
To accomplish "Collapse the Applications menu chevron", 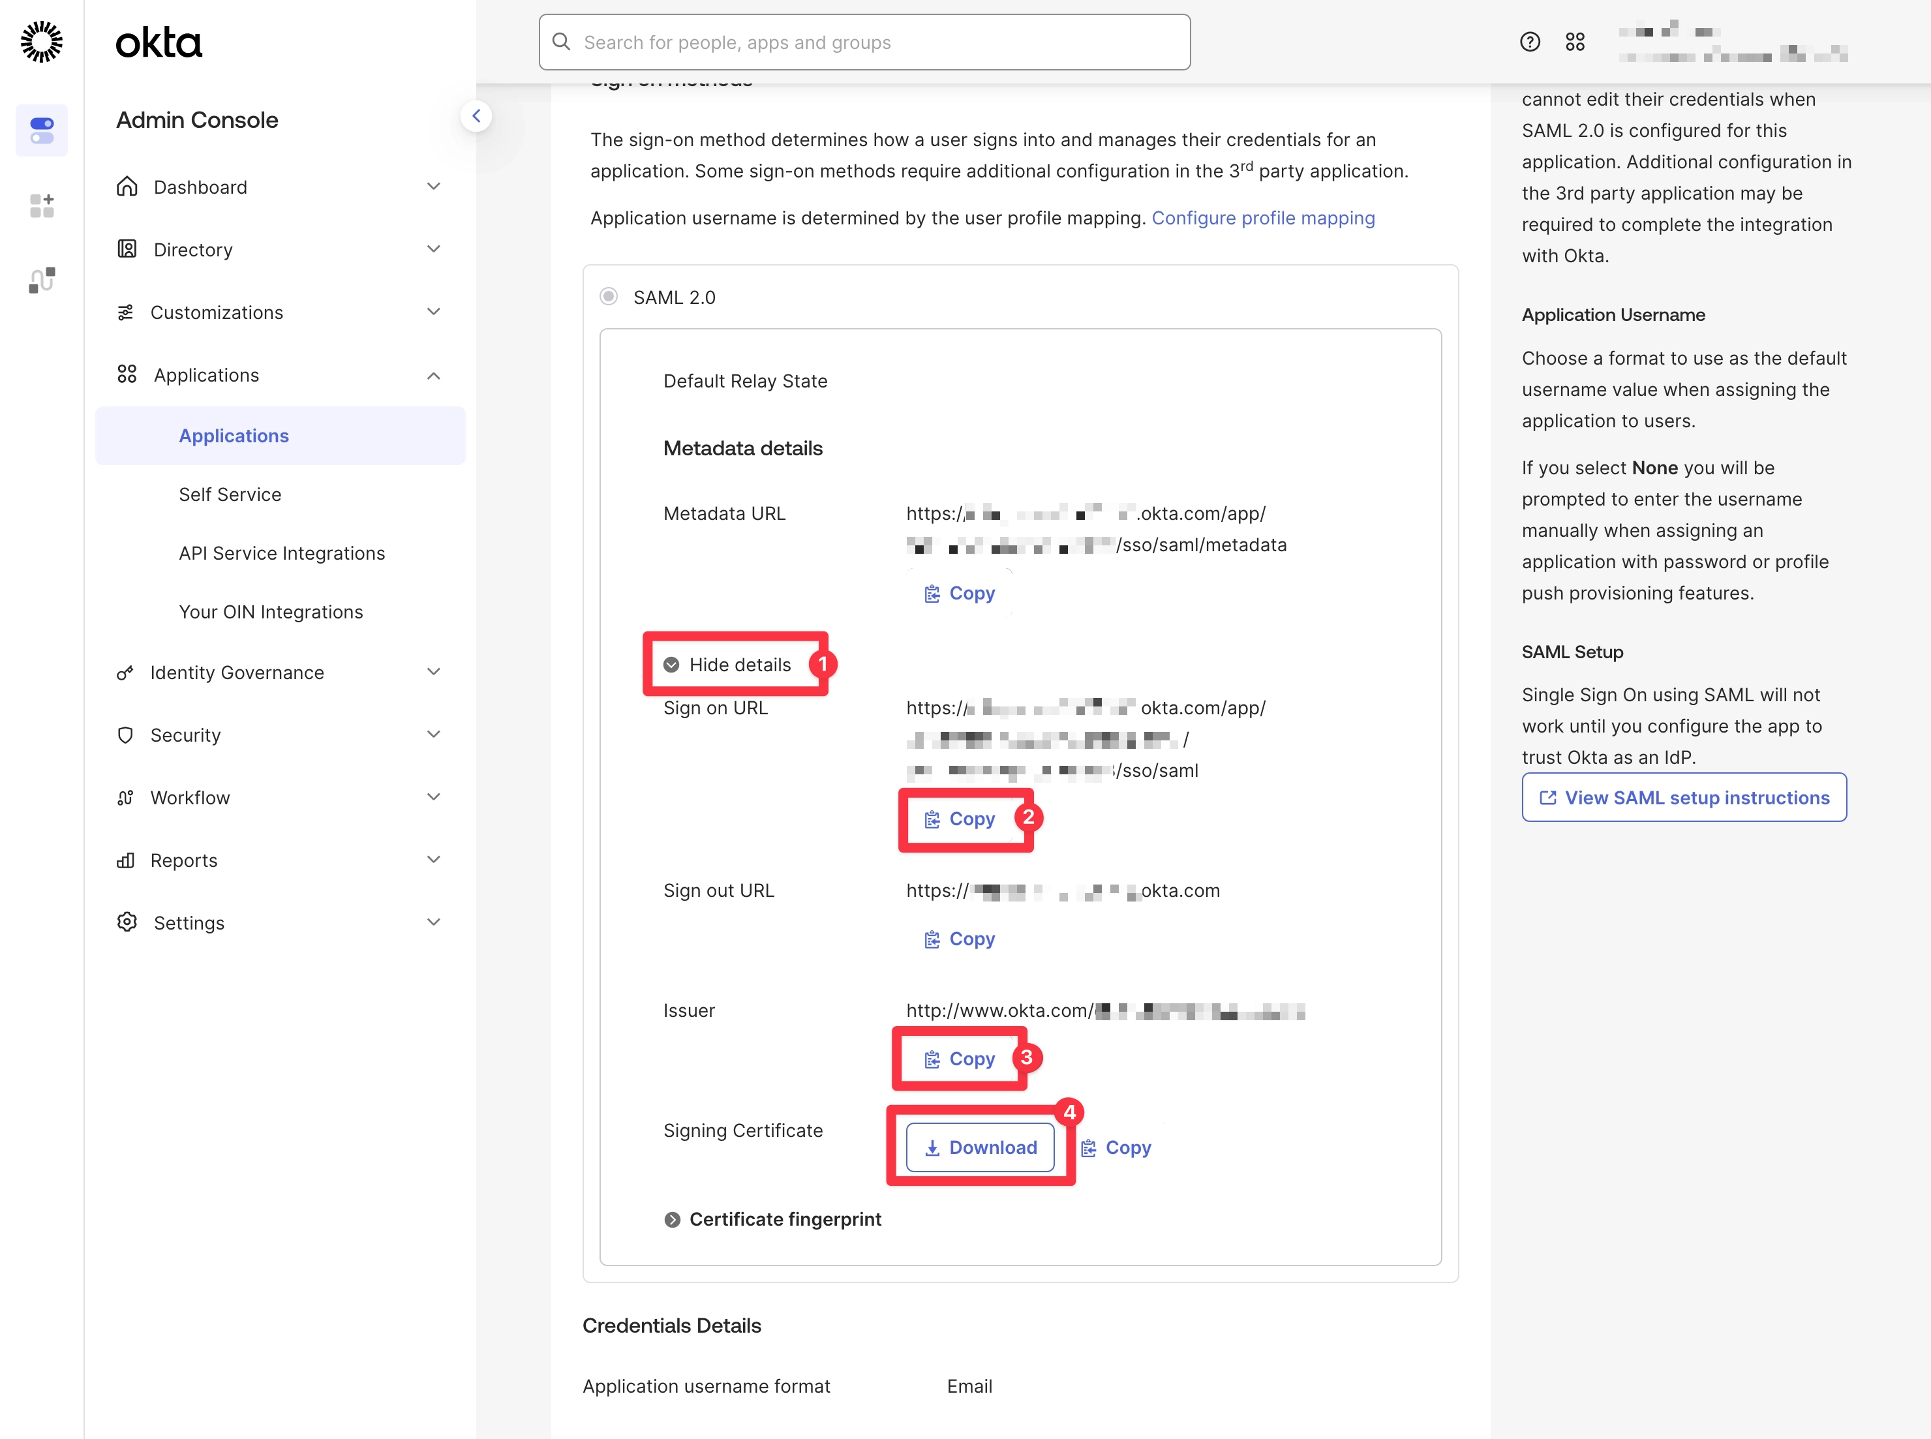I will (x=434, y=376).
